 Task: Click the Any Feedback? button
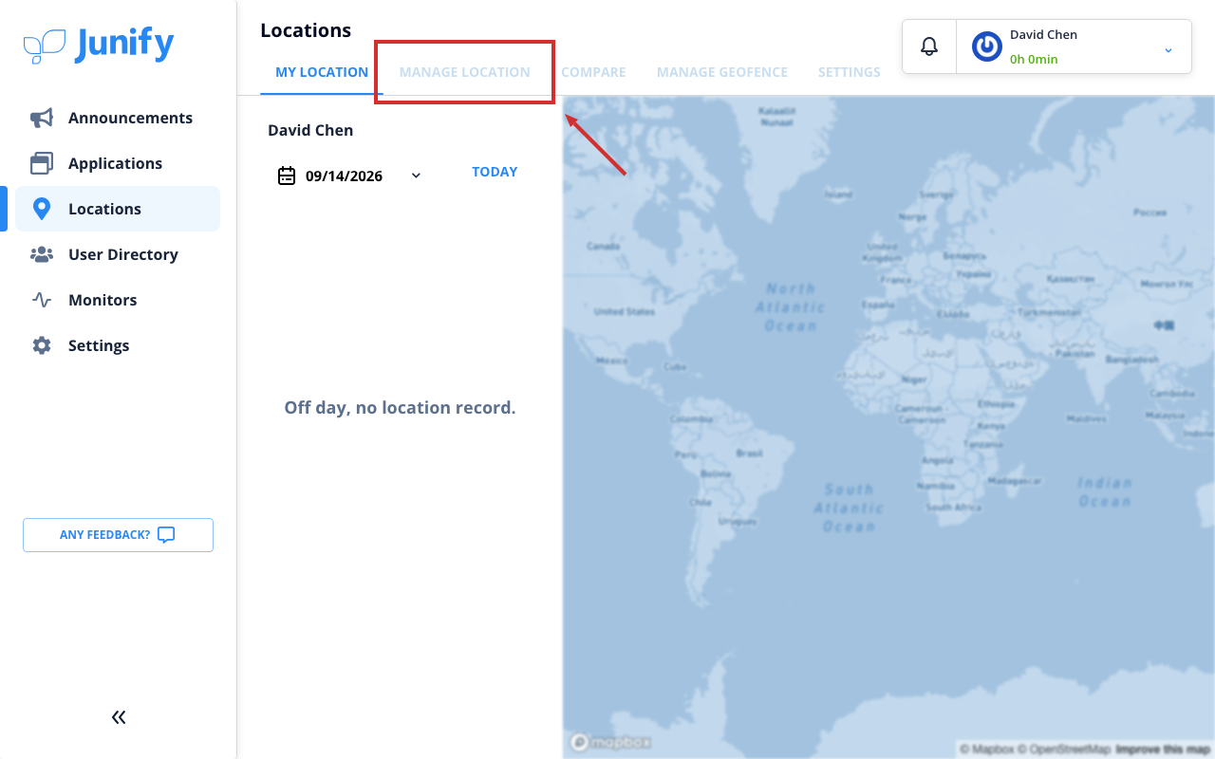point(118,535)
